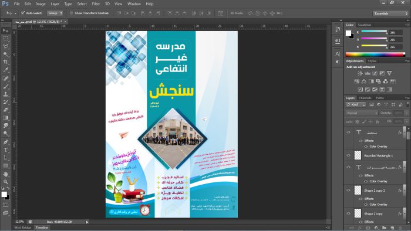Adjust the B color slider
Viewport: 411px width, 231px height.
coord(374,46)
